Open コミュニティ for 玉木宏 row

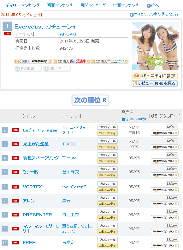click(108, 246)
